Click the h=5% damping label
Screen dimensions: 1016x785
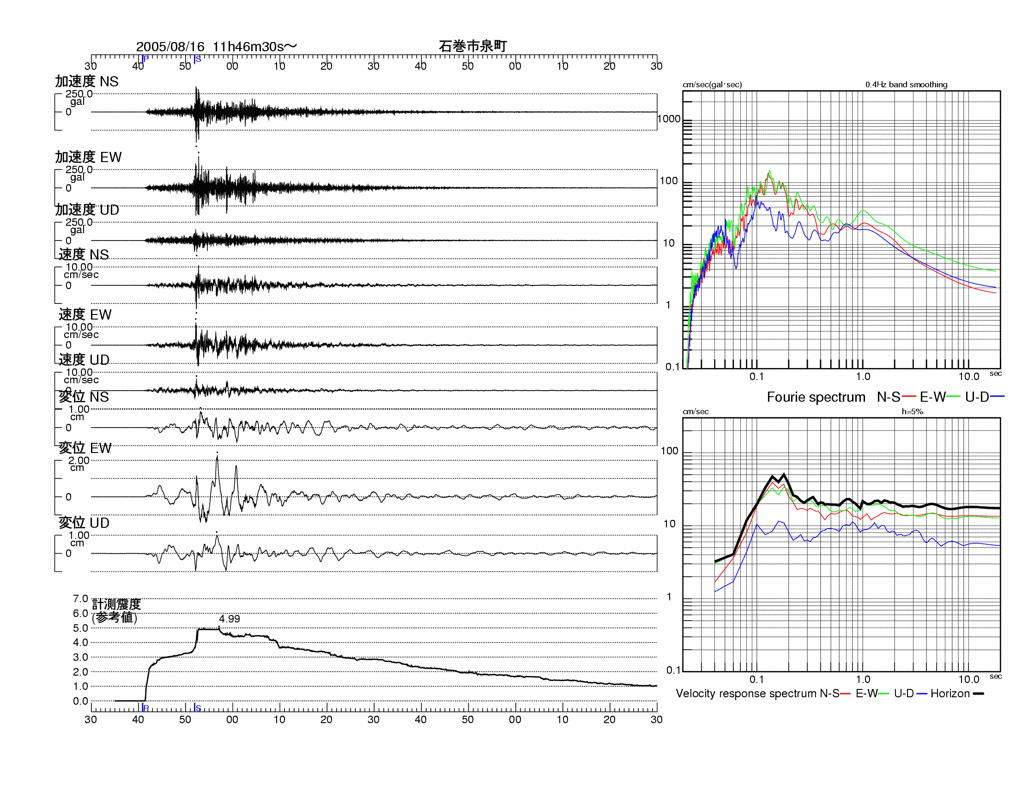912,411
